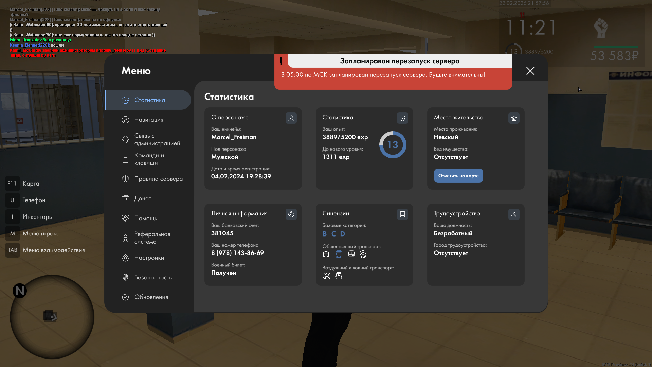The width and height of the screenshot is (652, 367).
Task: Click the level 13 circular progress indicator
Action: pos(393,145)
